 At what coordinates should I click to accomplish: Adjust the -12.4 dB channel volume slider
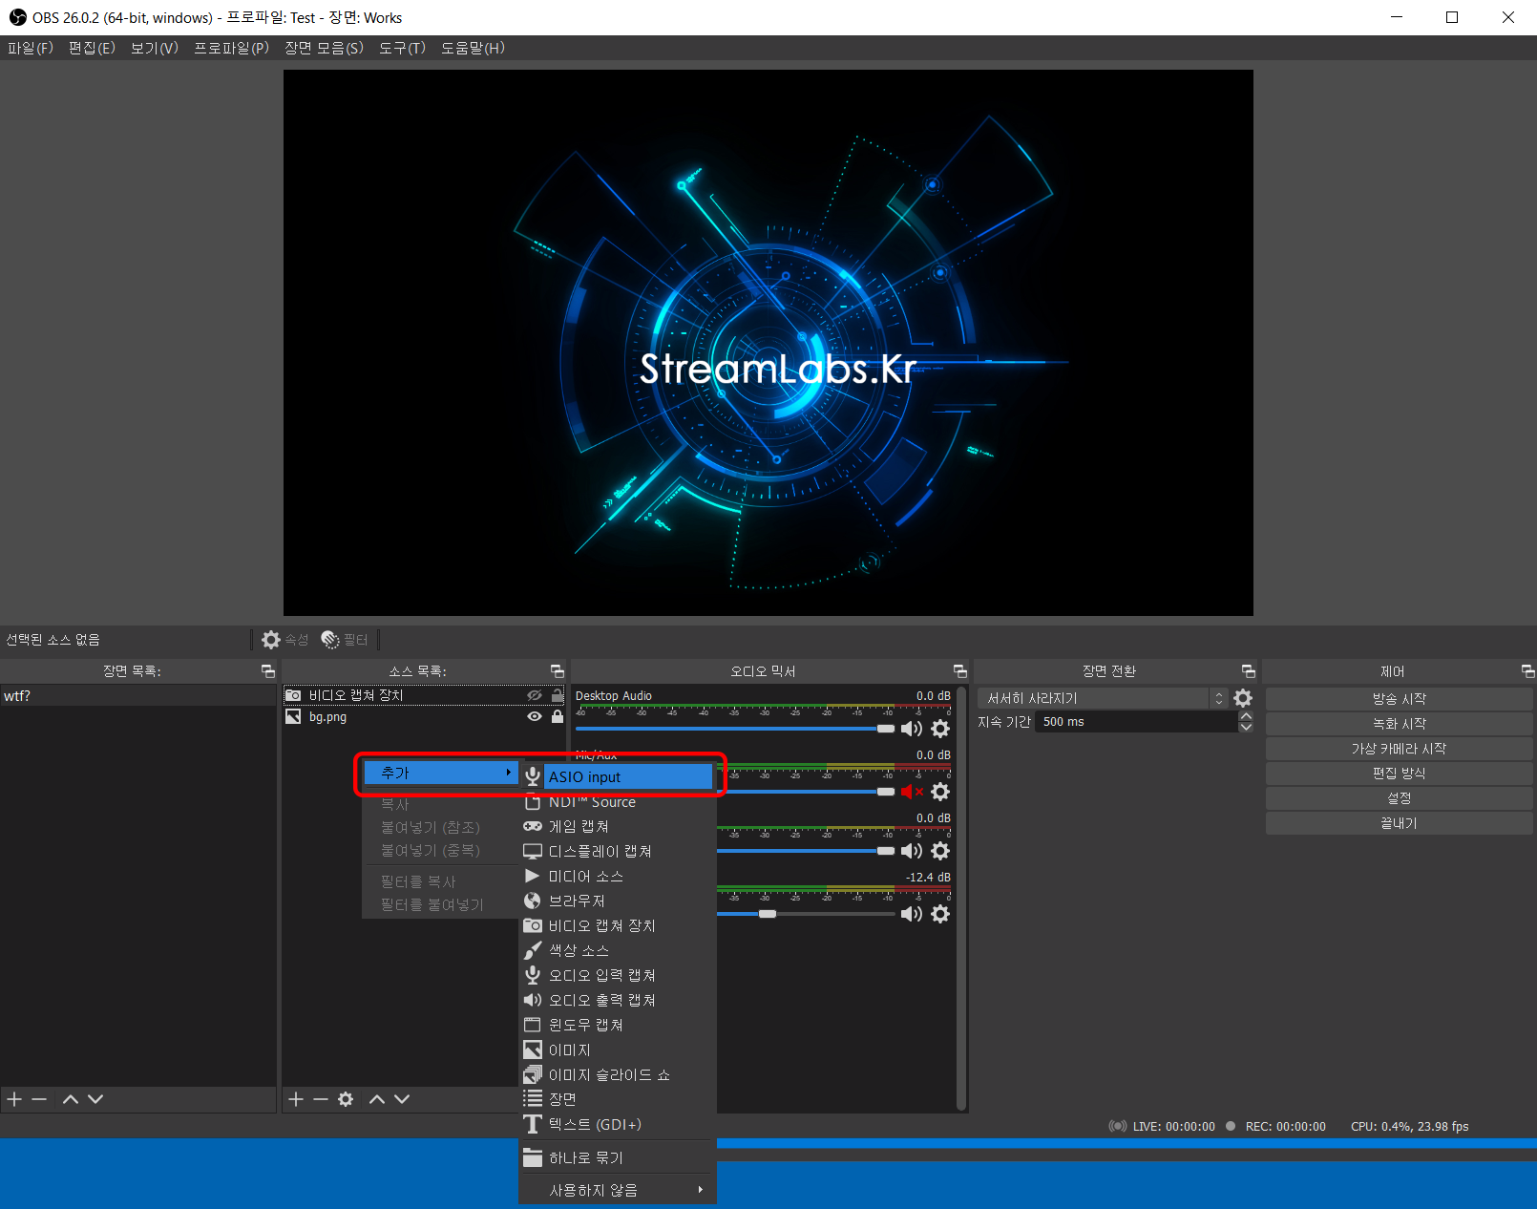pyautogui.click(x=768, y=914)
